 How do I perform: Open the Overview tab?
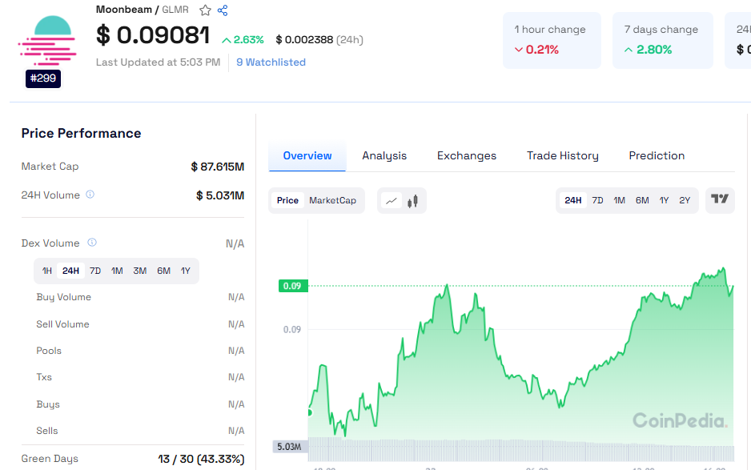click(x=307, y=155)
